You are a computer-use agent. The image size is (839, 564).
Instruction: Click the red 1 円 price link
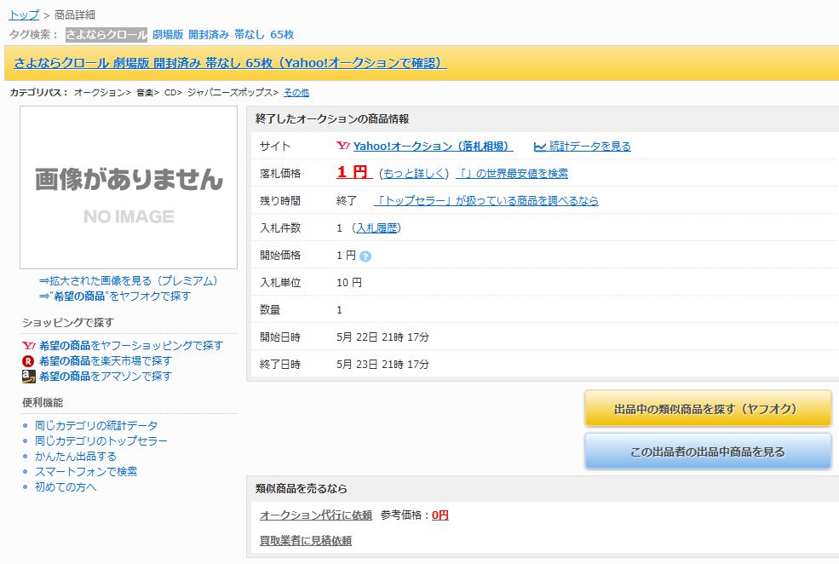click(x=353, y=172)
